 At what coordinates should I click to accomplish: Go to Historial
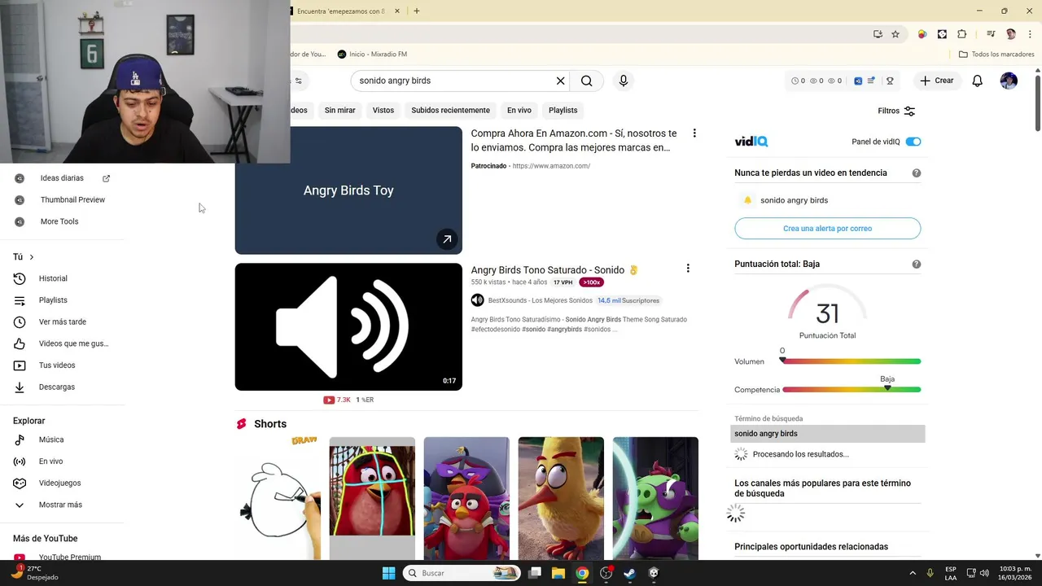(53, 278)
